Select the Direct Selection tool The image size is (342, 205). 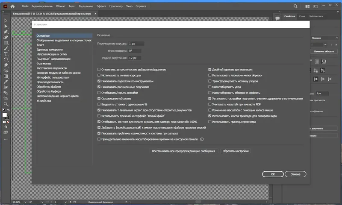pyautogui.click(x=6, y=26)
